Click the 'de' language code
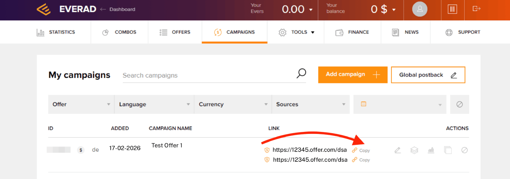Image resolution: width=510 pixels, height=179 pixels. point(96,150)
